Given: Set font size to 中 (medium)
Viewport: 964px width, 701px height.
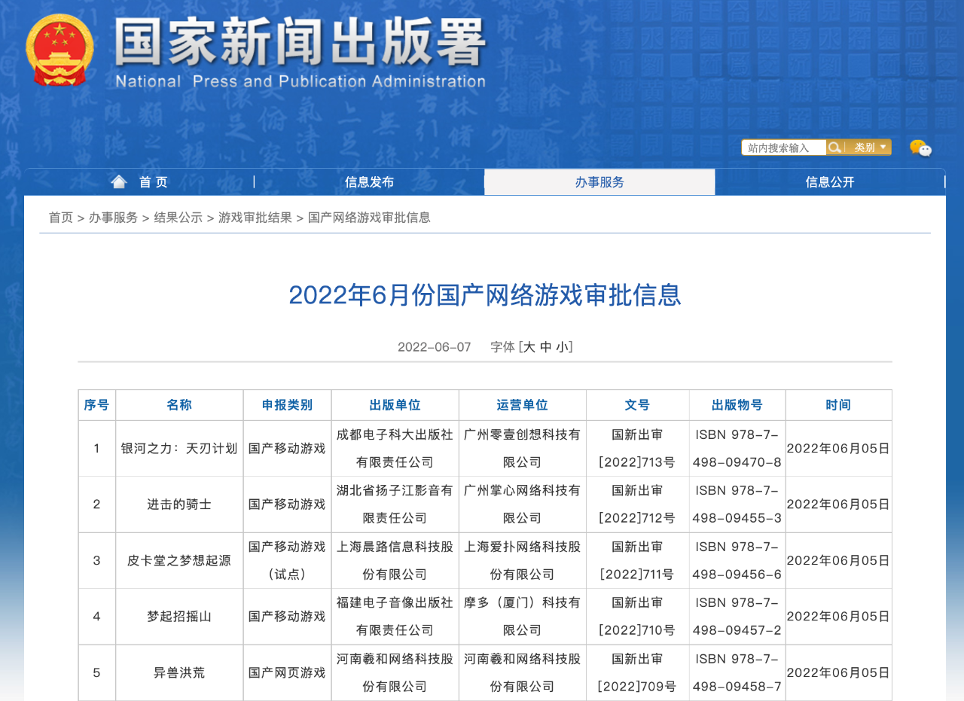Looking at the screenshot, I should click(546, 347).
